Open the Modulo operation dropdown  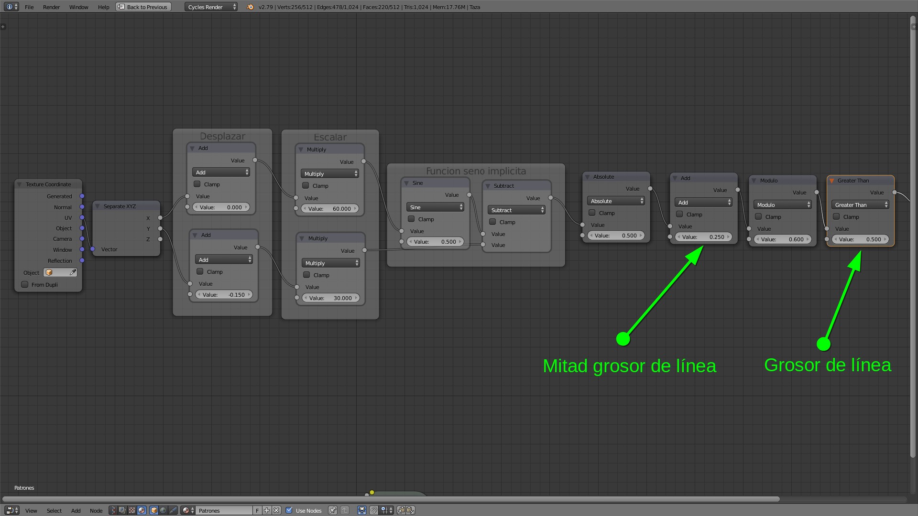783,204
